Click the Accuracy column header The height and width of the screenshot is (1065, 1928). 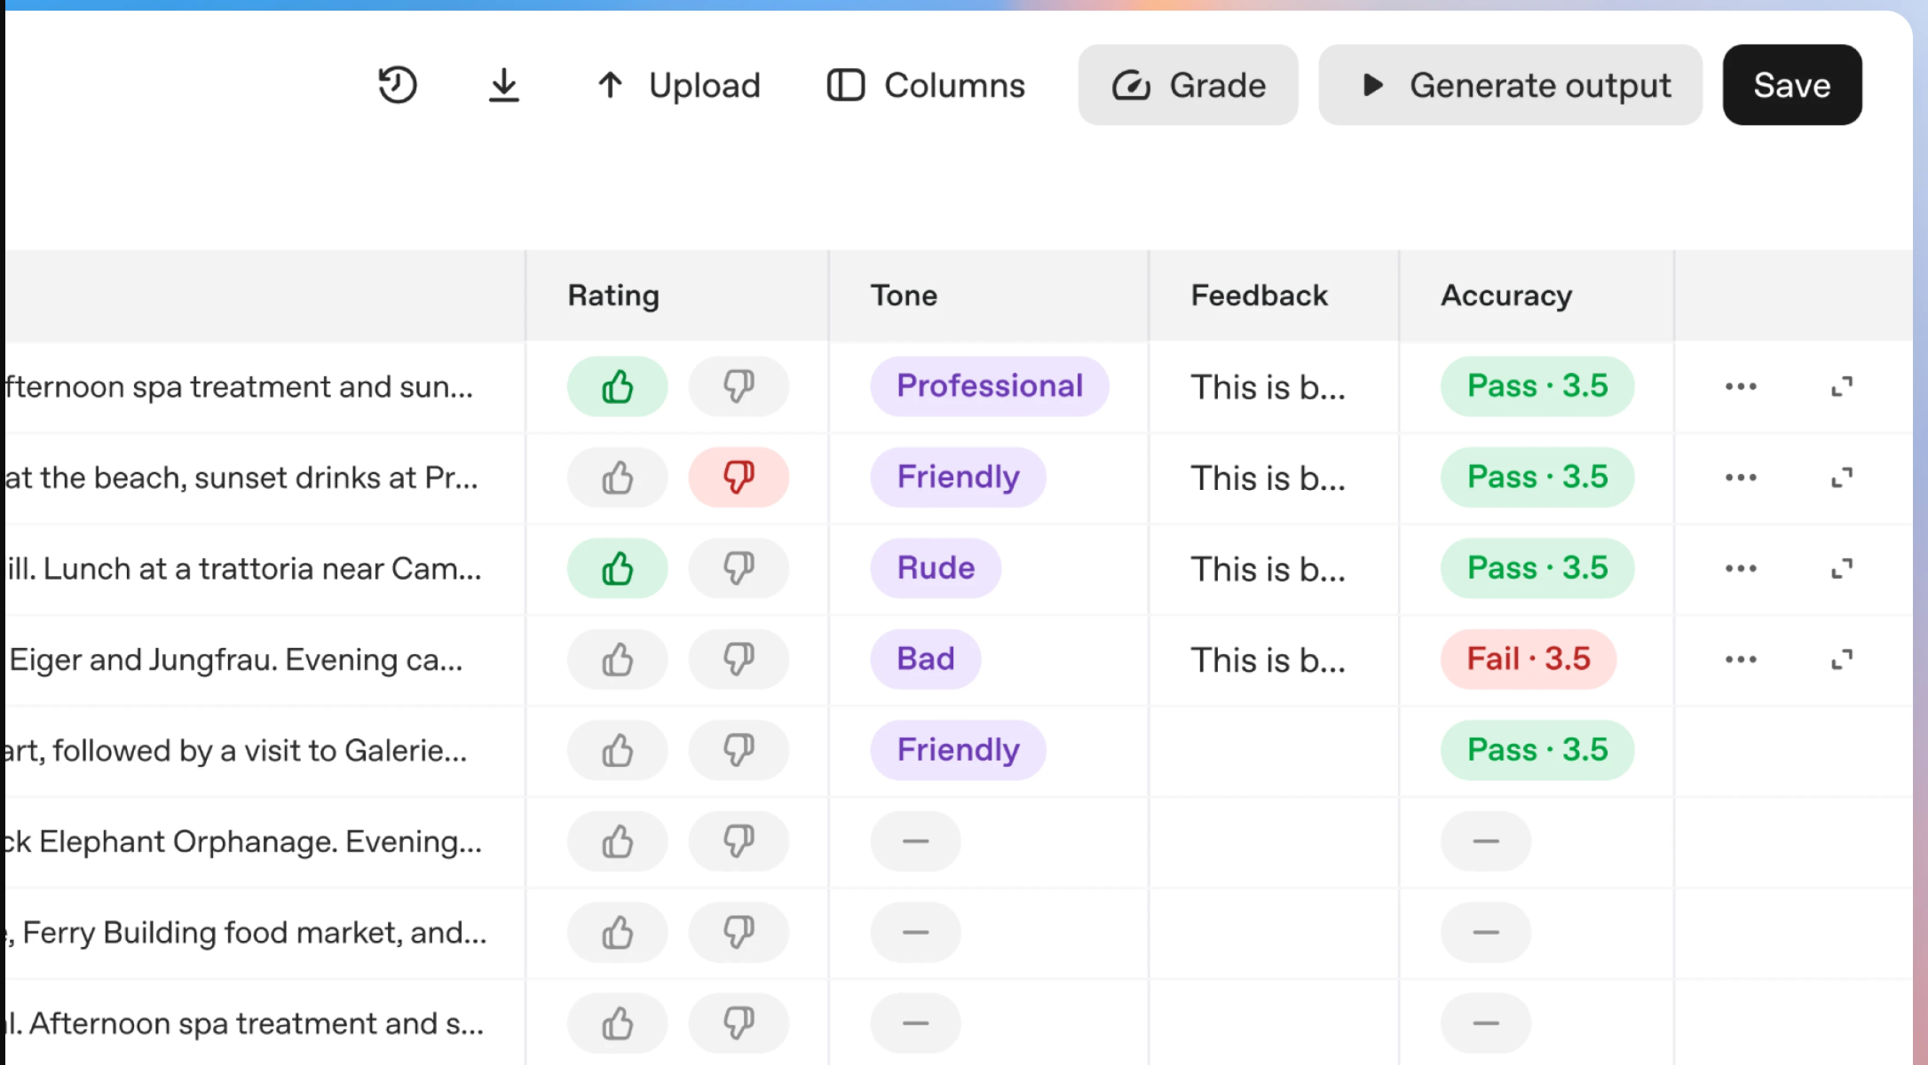(1505, 296)
